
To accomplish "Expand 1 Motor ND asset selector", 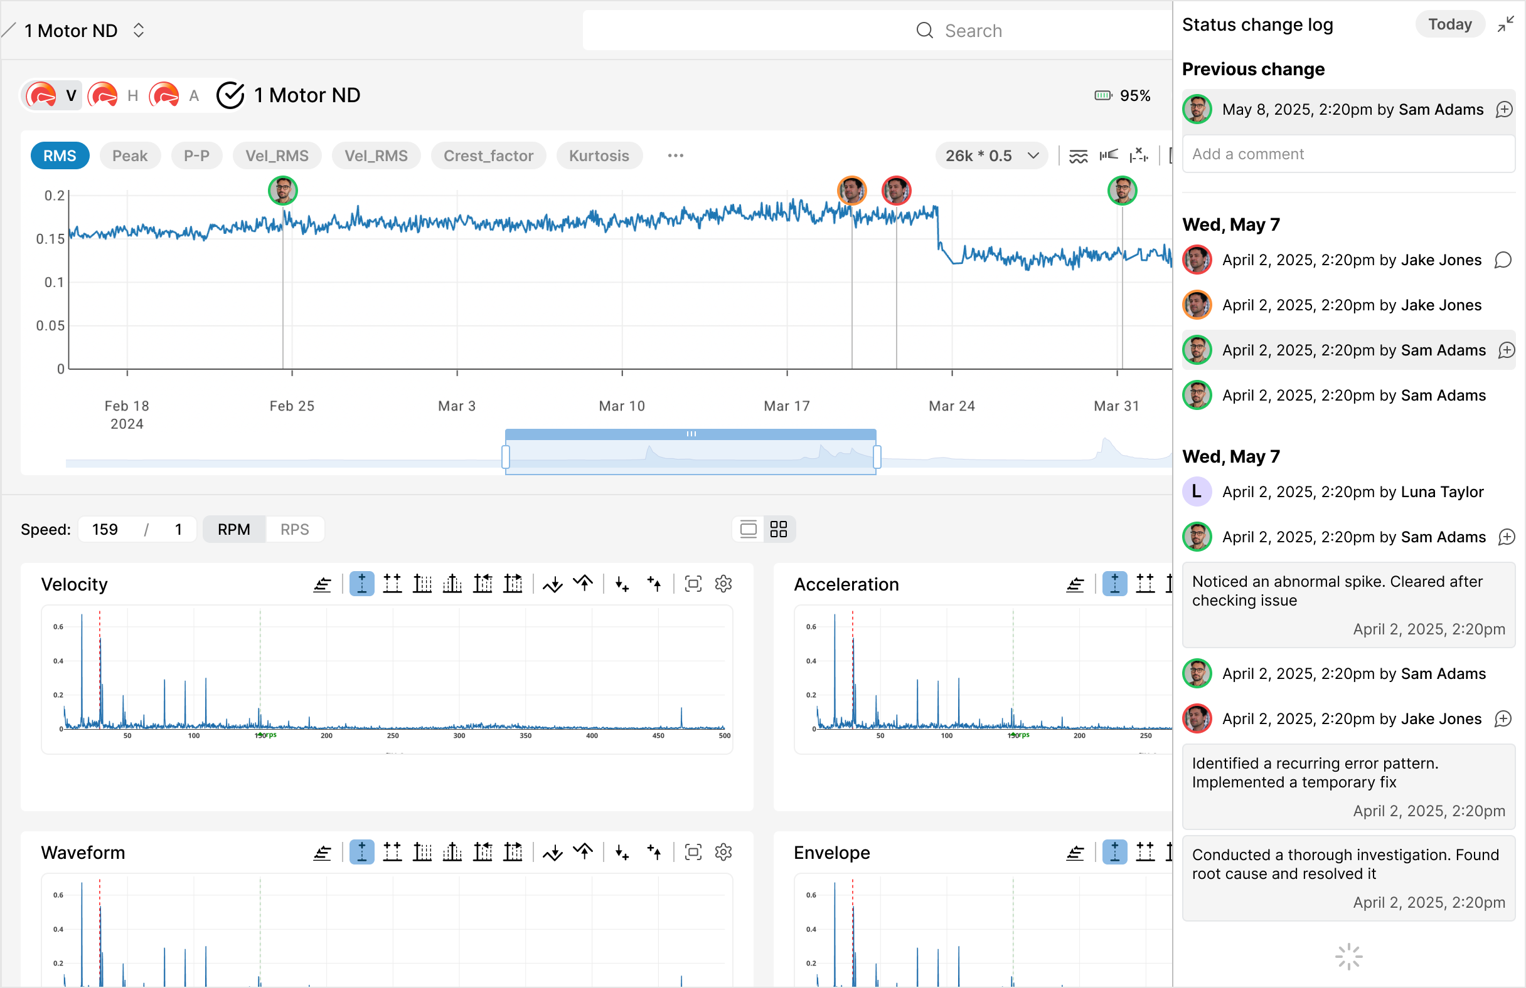I will (x=139, y=30).
